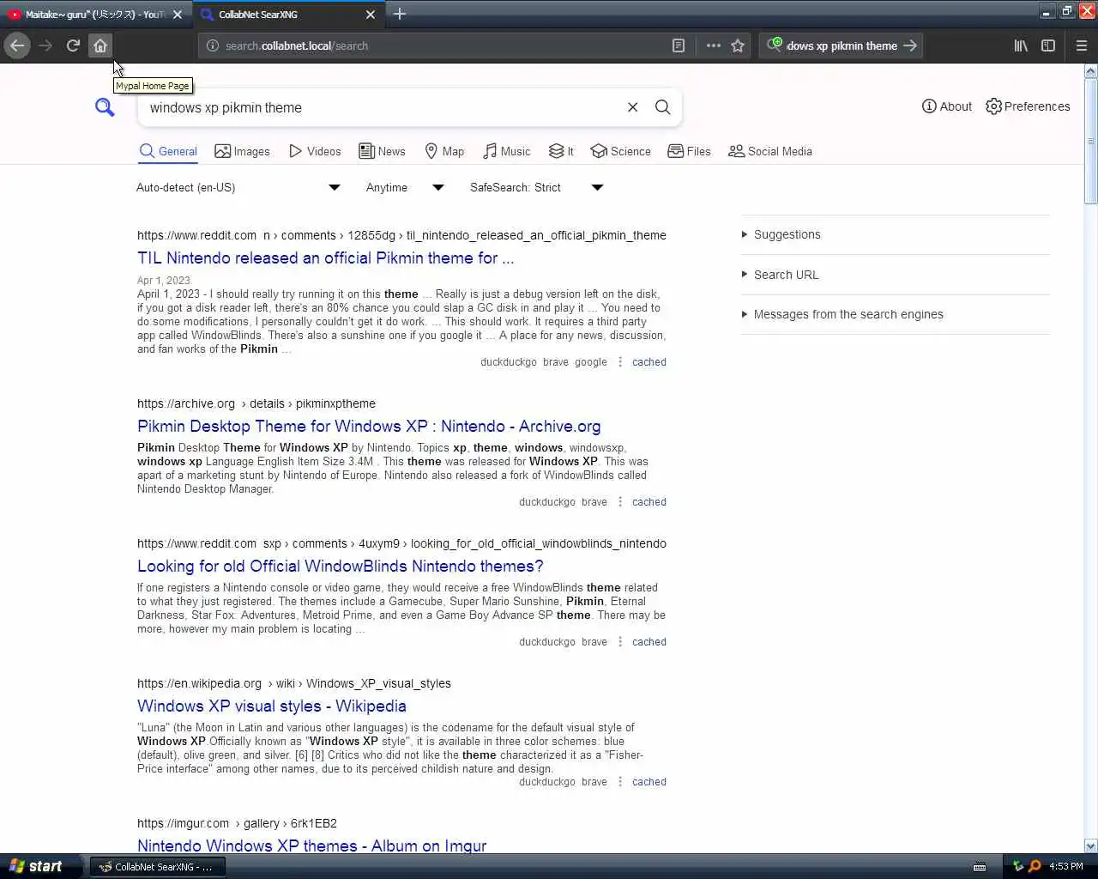Open cached link for first reddit result
Viewport: 1098px width, 879px height.
[x=649, y=362]
